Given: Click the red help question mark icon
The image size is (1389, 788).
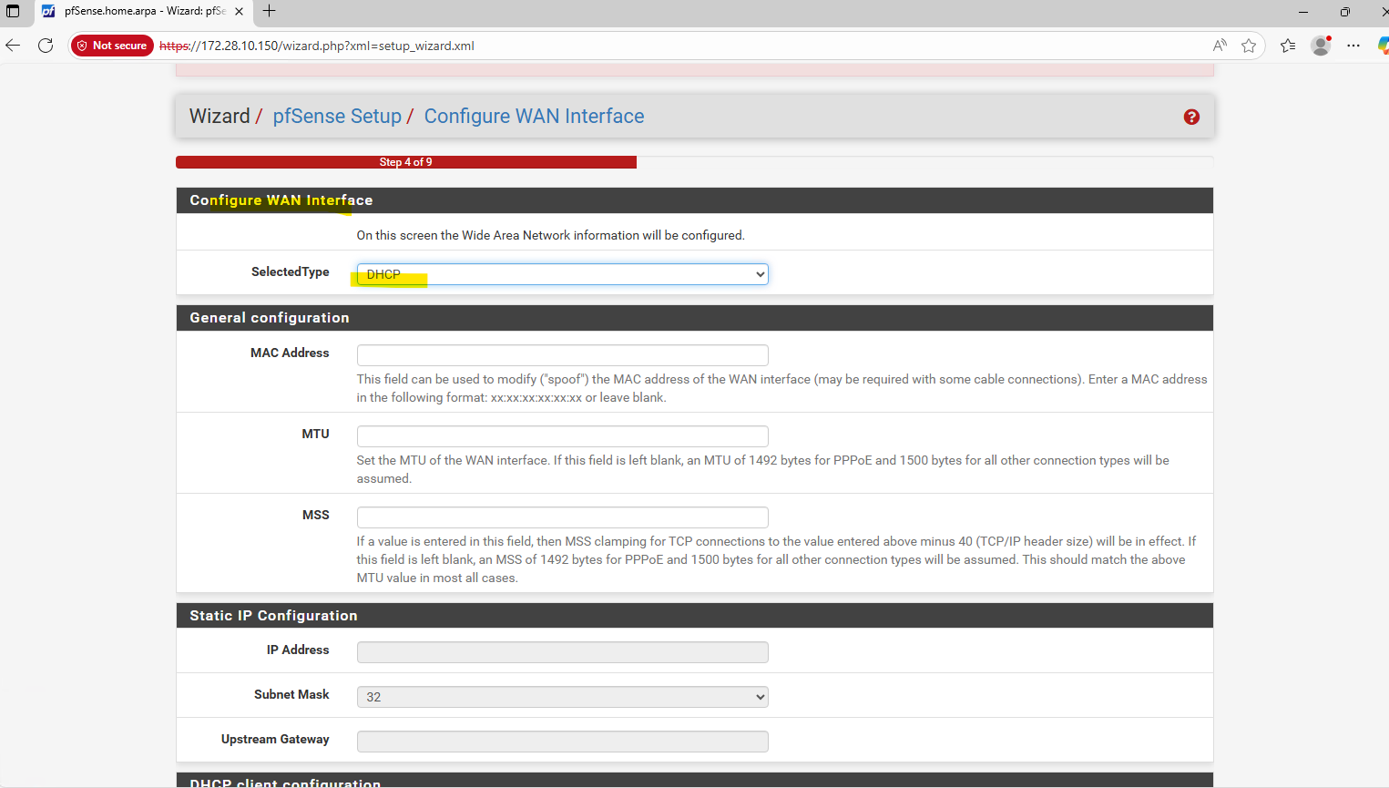Looking at the screenshot, I should (x=1190, y=117).
